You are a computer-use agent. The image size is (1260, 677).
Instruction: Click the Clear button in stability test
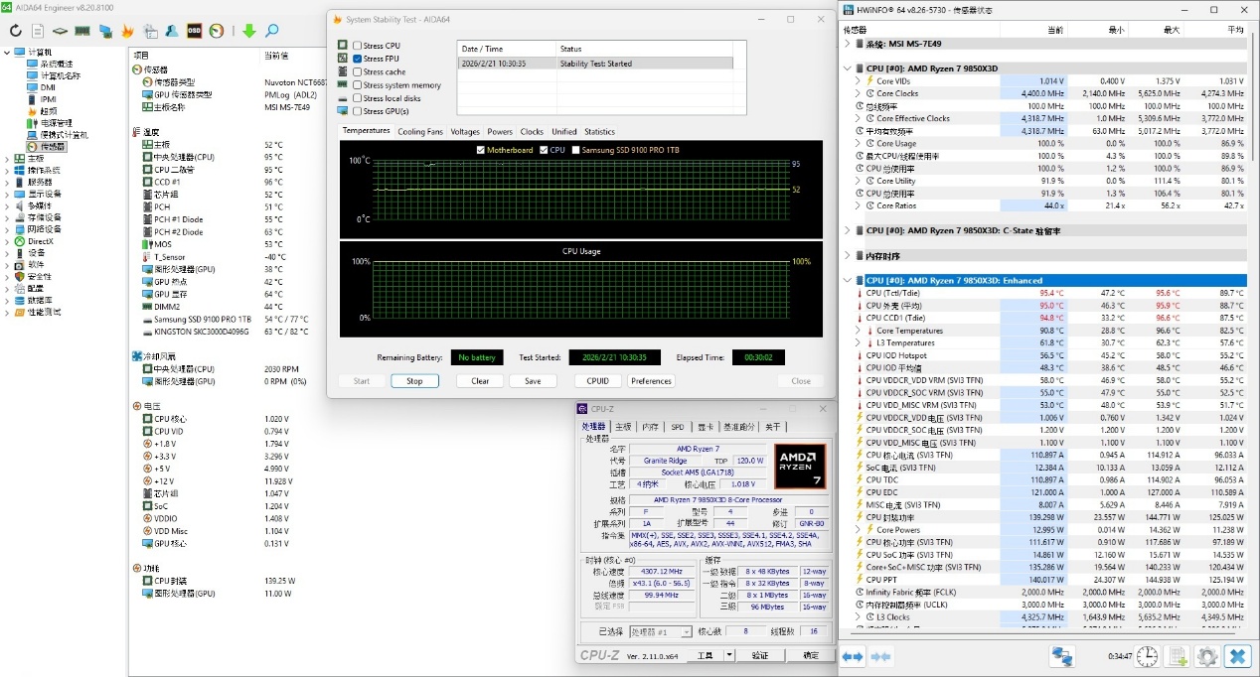[x=480, y=381]
